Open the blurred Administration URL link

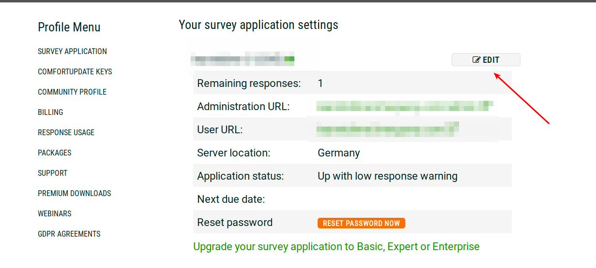coord(404,106)
